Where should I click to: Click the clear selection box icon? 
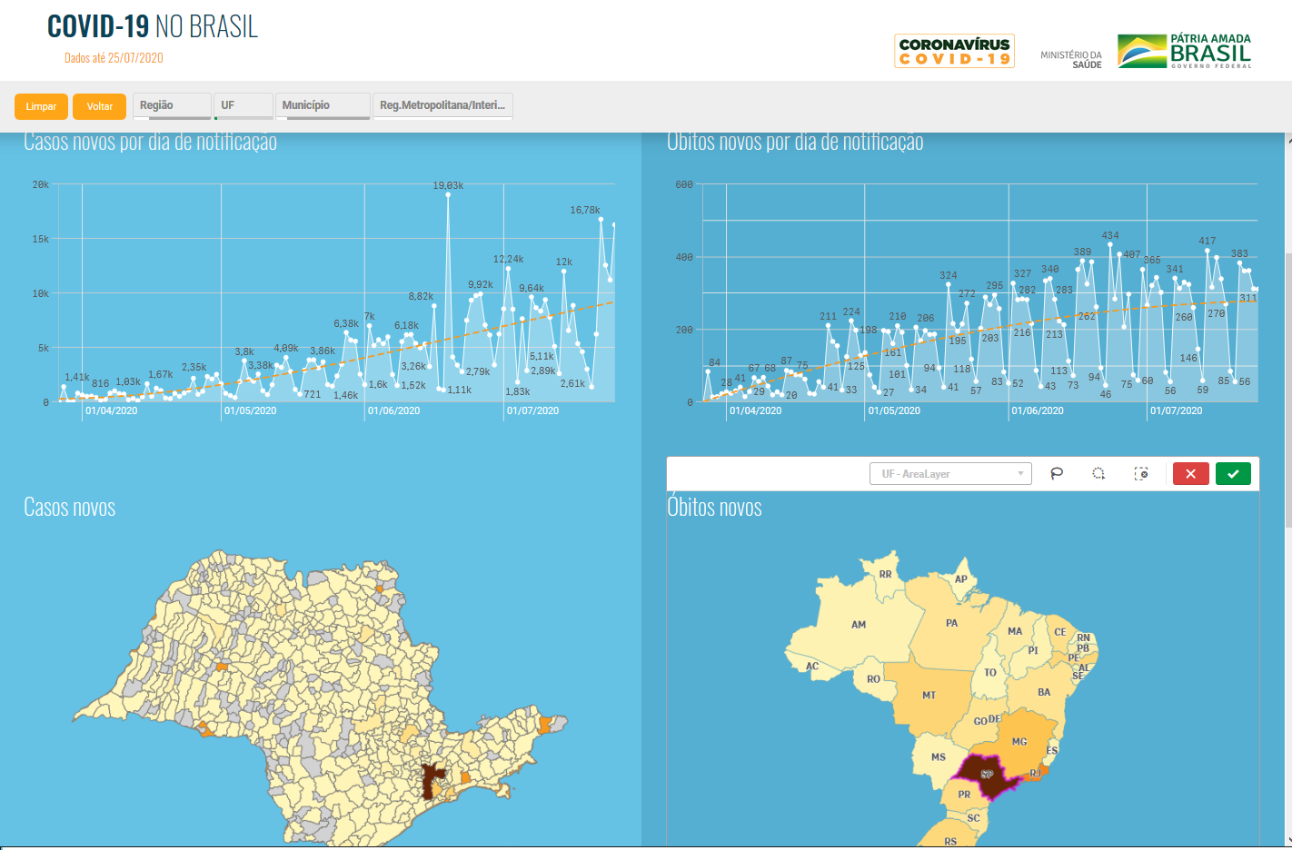1141,473
